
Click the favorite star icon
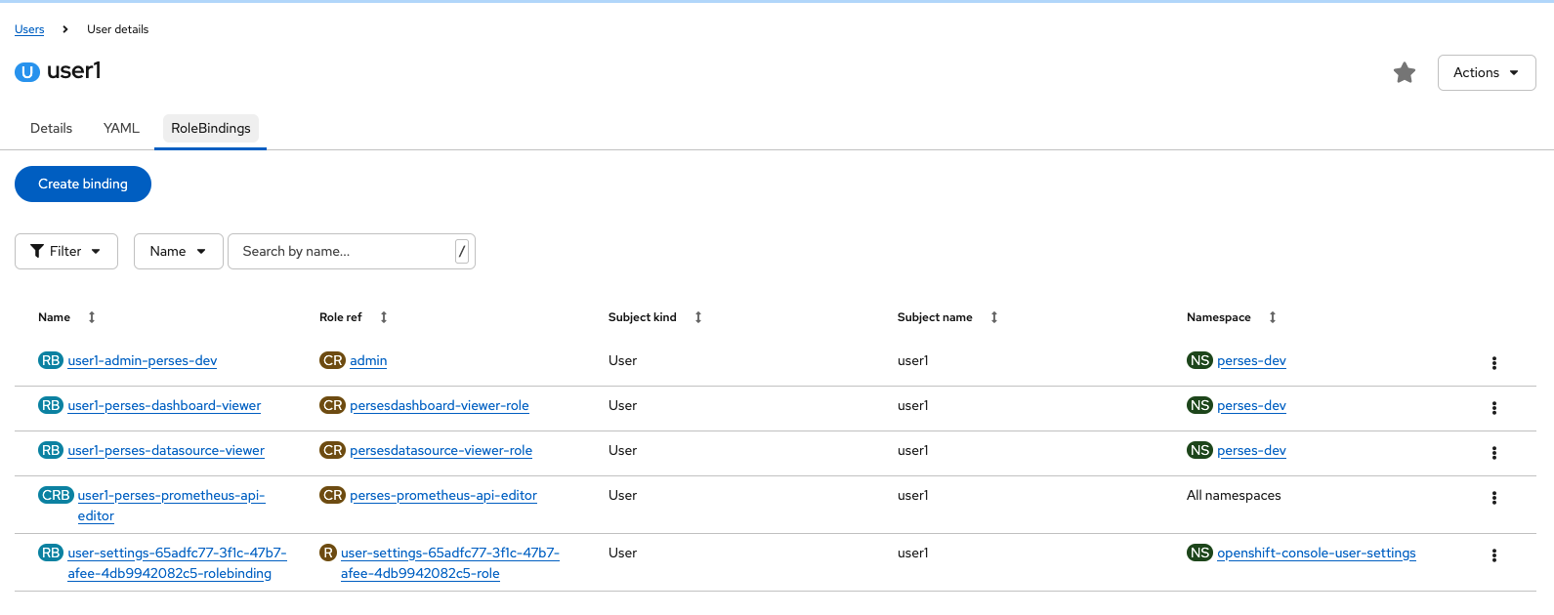(1405, 73)
